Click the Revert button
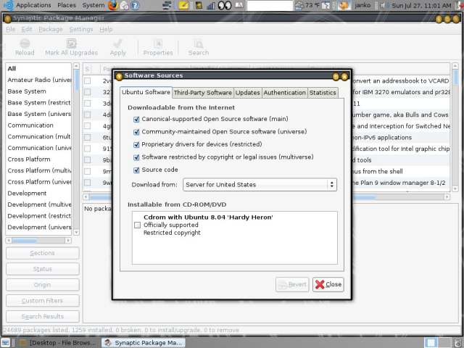 click(x=292, y=284)
